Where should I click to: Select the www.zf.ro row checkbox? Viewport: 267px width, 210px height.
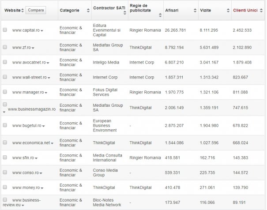pos(5,47)
